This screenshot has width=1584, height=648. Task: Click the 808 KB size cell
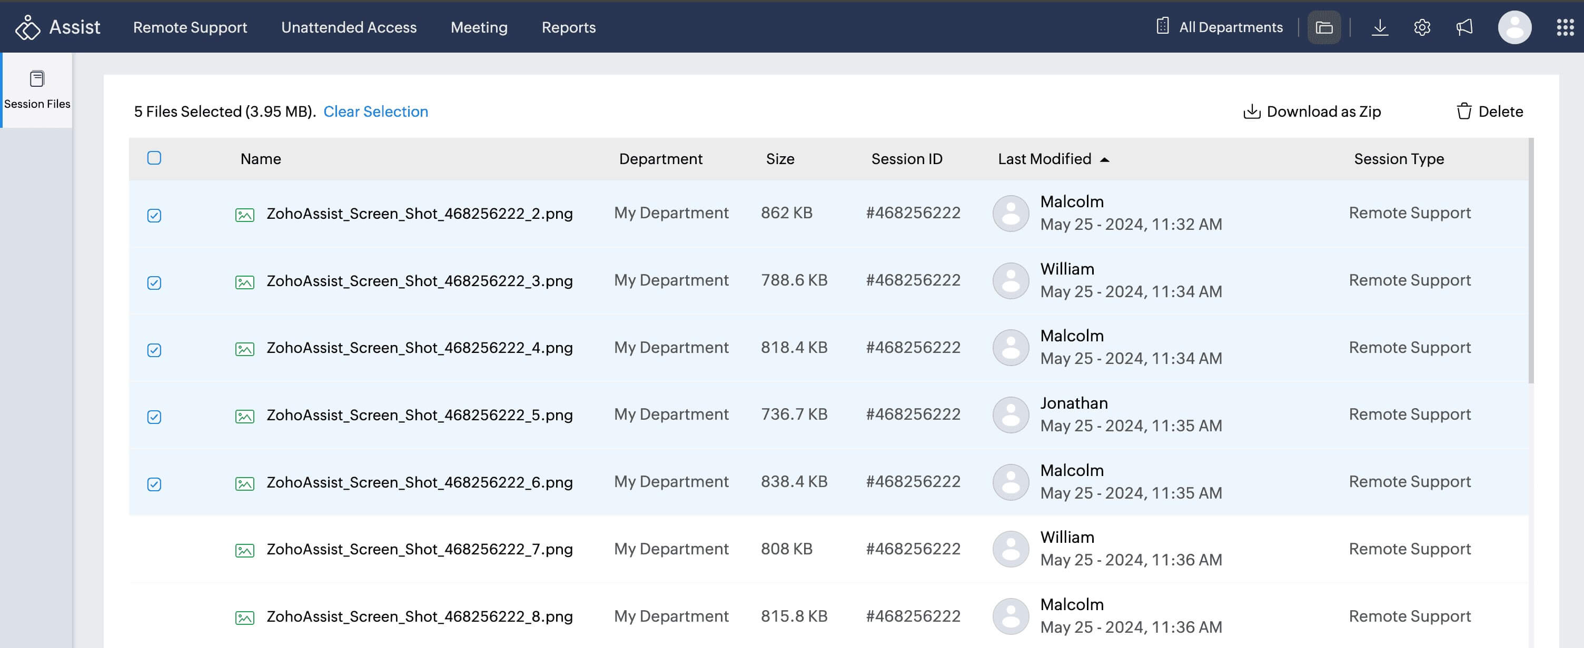[x=786, y=549]
